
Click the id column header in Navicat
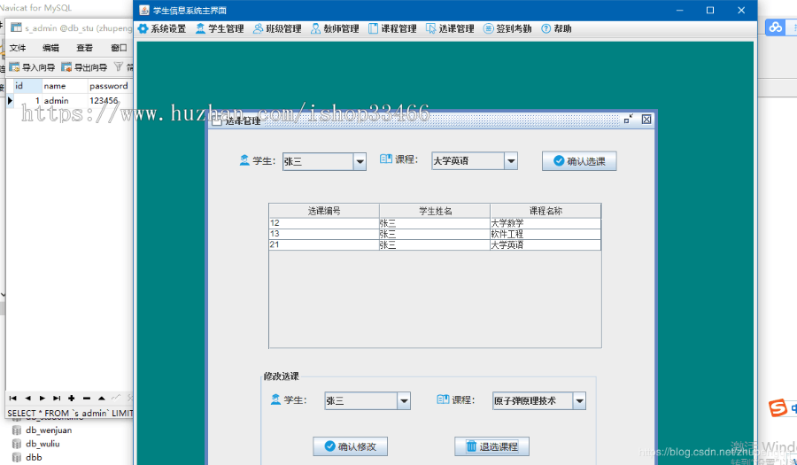(x=27, y=86)
